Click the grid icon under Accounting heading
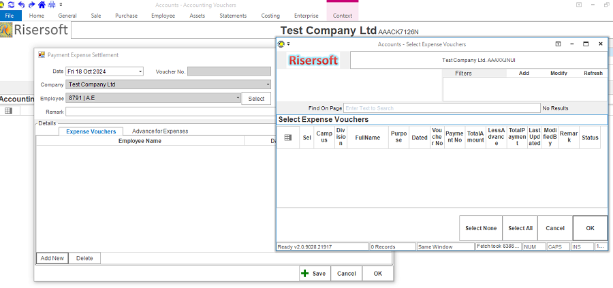 pyautogui.click(x=8, y=110)
